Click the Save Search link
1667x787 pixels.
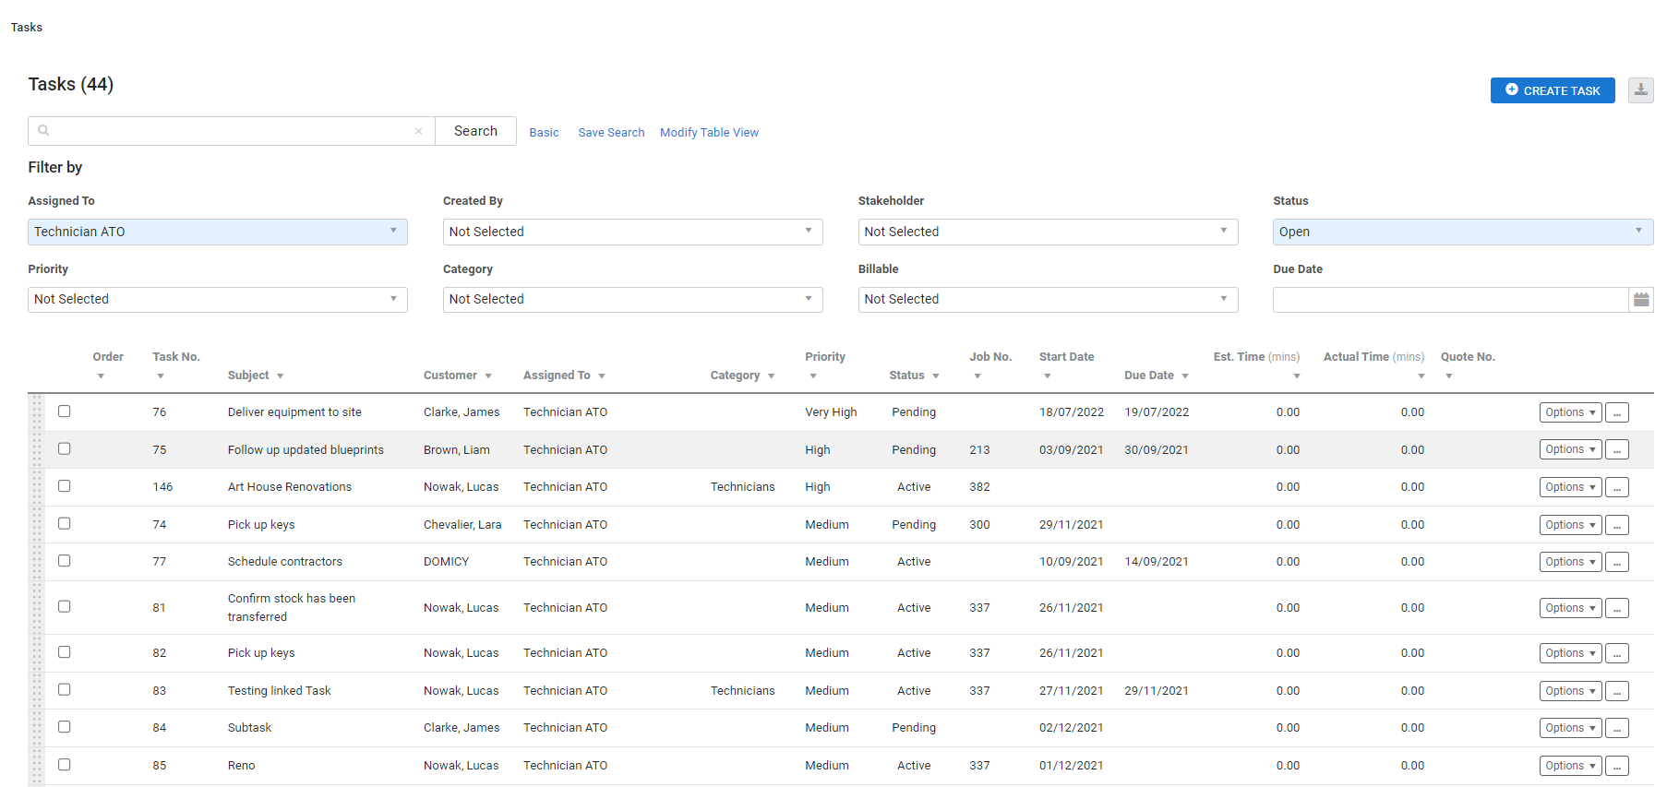pos(611,133)
